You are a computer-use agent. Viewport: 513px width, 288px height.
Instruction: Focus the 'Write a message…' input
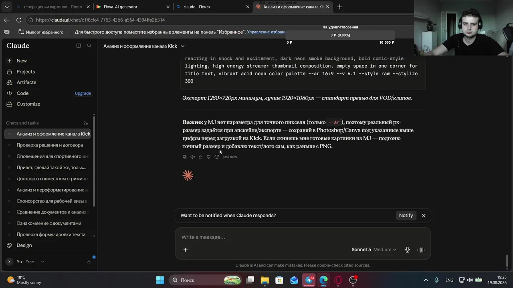[303, 237]
